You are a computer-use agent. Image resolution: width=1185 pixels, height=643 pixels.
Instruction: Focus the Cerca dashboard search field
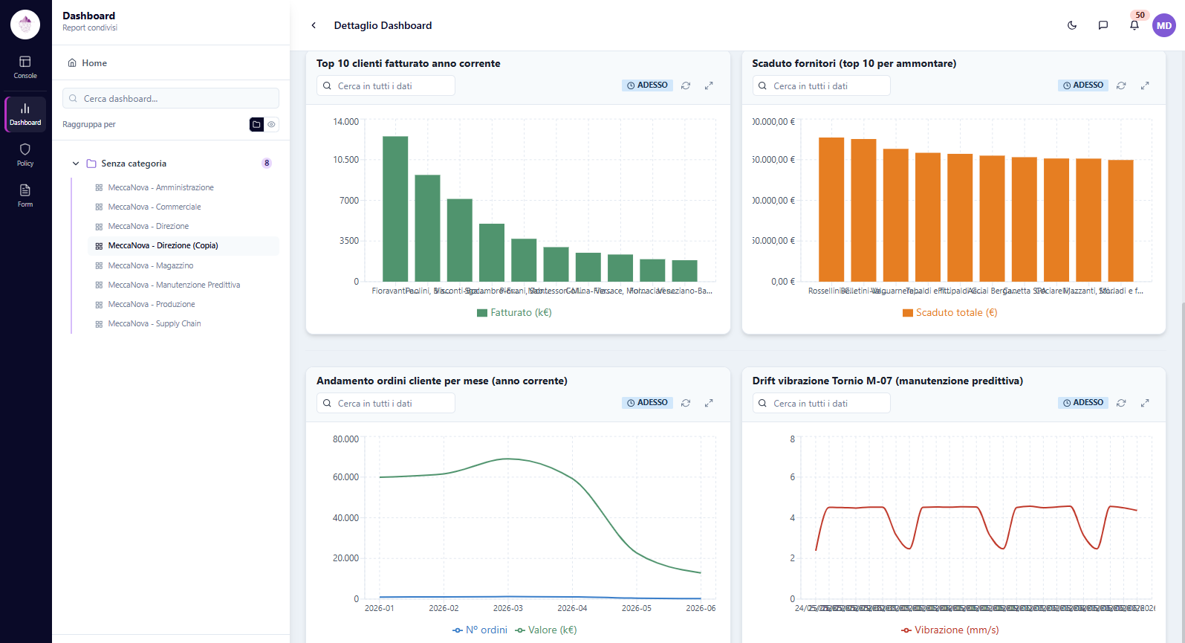(171, 98)
